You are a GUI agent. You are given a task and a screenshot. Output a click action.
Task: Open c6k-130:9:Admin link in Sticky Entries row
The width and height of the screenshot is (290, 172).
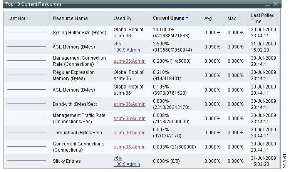pyautogui.click(x=127, y=161)
